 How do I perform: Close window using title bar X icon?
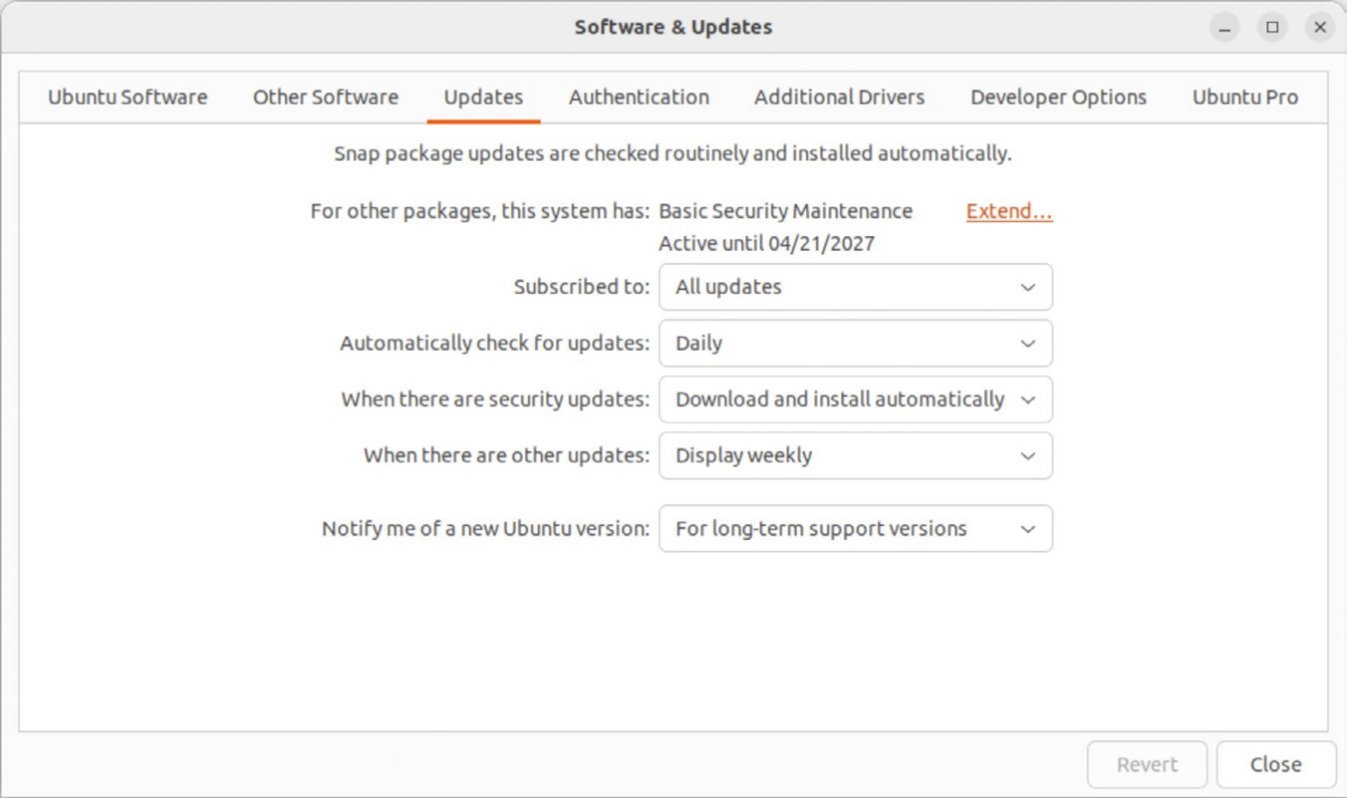(x=1320, y=27)
